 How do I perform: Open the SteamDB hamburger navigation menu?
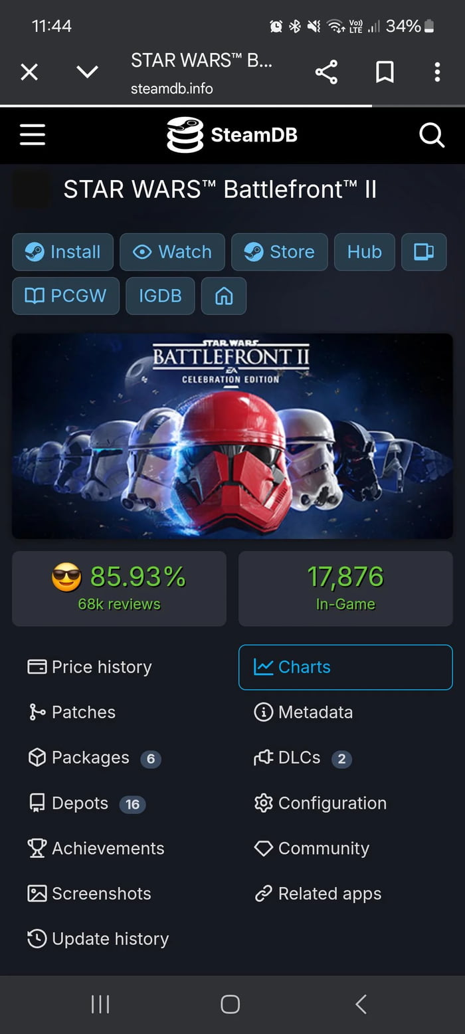[x=33, y=135]
